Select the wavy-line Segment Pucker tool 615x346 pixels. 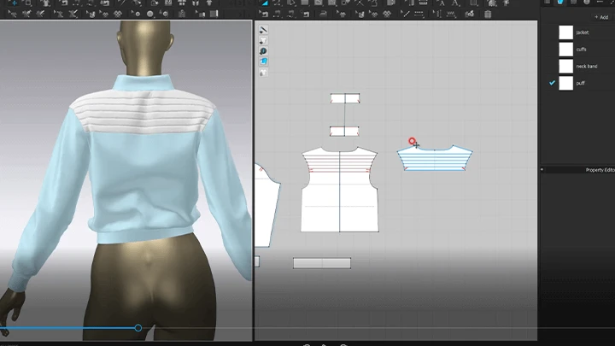451,15
